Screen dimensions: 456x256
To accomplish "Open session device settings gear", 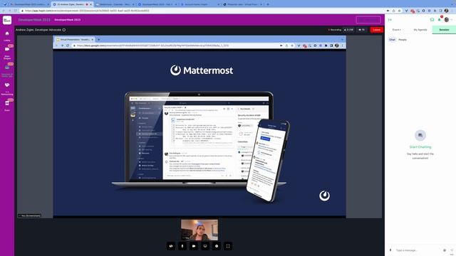I will [217, 246].
